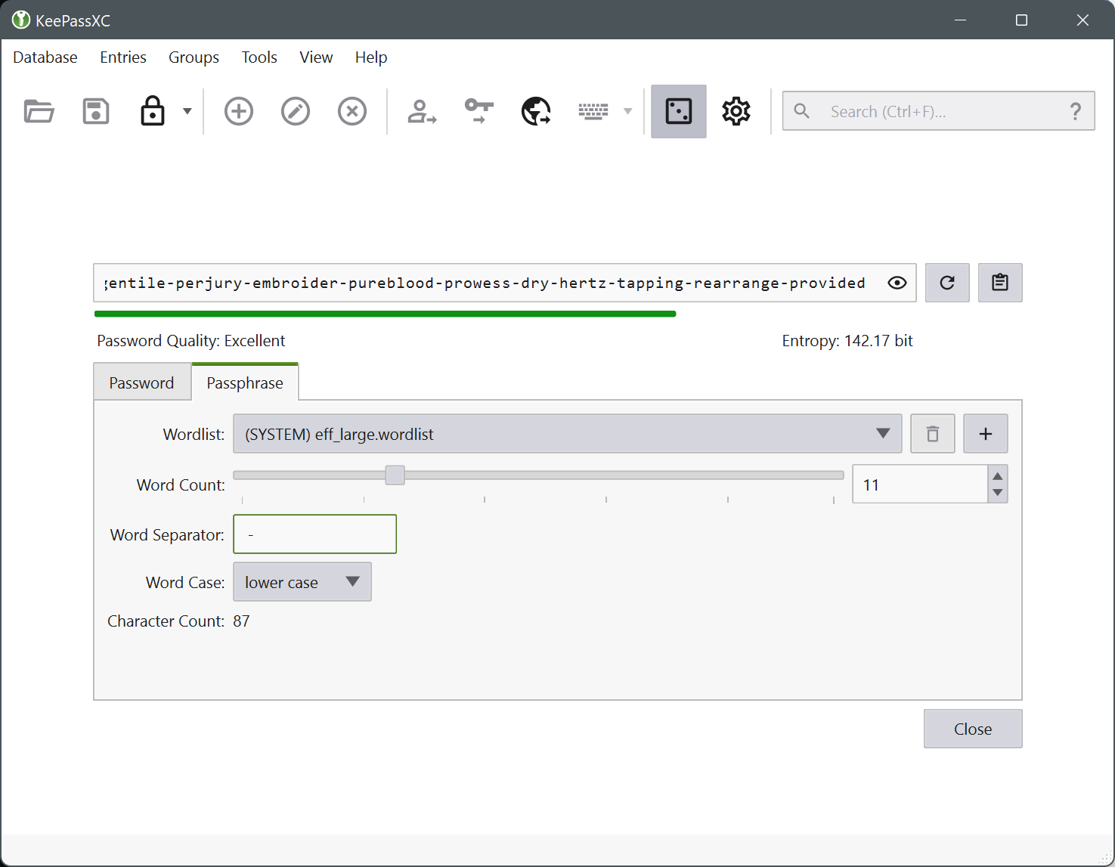
Task: Click the Save Database toolbar icon
Action: pyautogui.click(x=96, y=112)
